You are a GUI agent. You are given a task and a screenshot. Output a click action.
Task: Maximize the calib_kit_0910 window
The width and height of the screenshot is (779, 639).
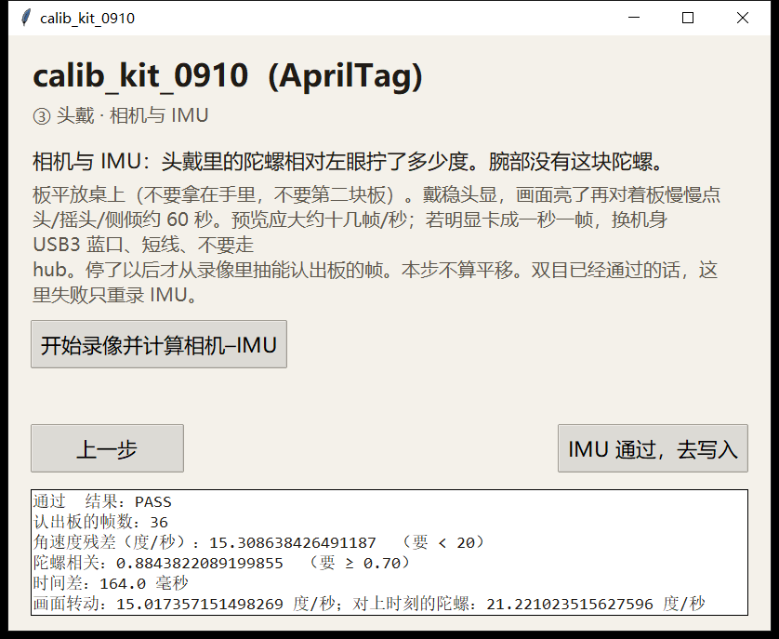688,18
